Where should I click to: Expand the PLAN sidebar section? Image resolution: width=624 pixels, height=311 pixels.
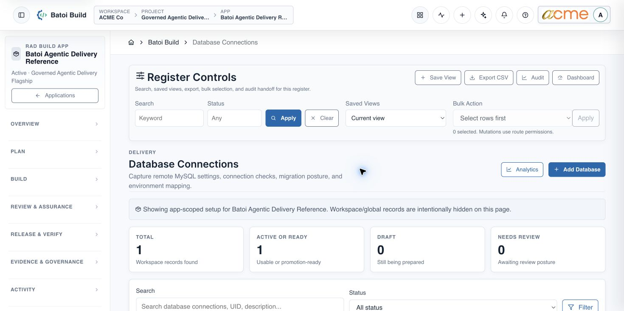55,152
